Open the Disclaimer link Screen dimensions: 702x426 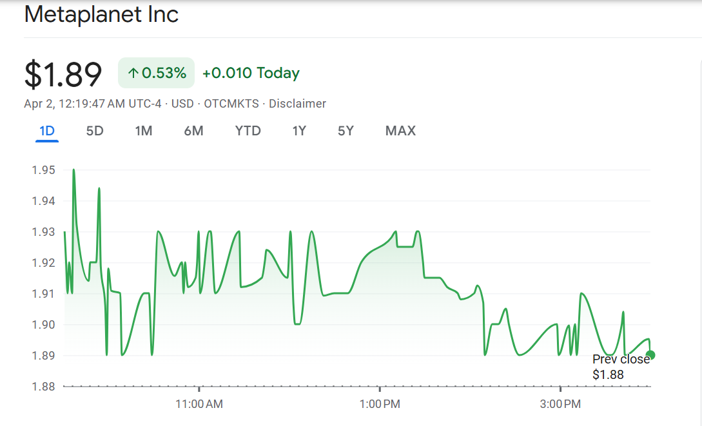pos(298,103)
